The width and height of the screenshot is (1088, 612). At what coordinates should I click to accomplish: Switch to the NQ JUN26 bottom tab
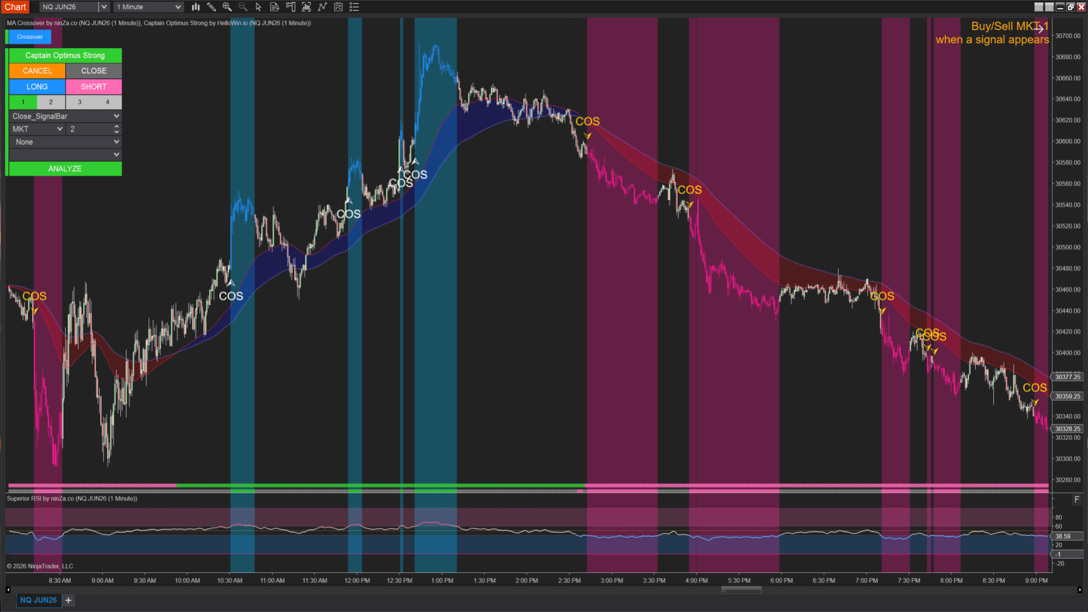[x=39, y=600]
